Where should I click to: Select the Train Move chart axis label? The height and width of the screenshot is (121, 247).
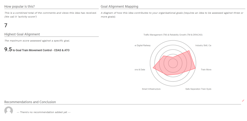206,70
